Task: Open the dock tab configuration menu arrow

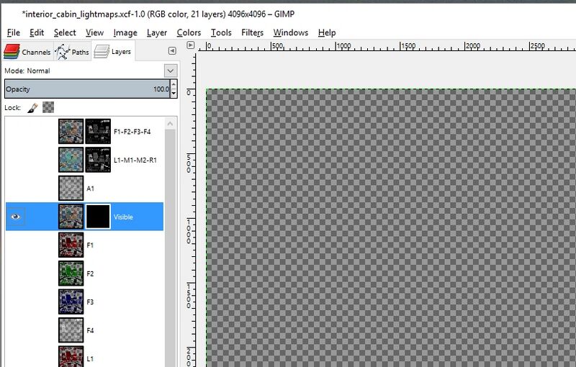Action: tap(172, 51)
